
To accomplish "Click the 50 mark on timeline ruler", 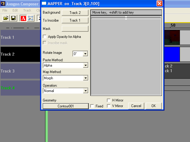I will (x=173, y=25).
